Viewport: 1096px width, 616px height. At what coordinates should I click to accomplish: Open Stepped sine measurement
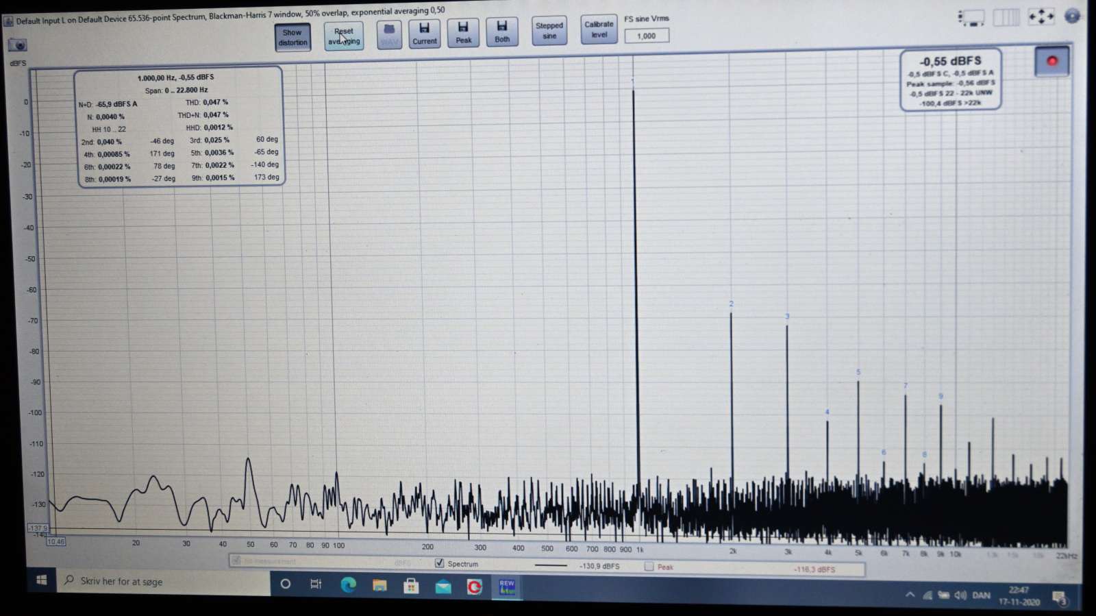(x=549, y=31)
